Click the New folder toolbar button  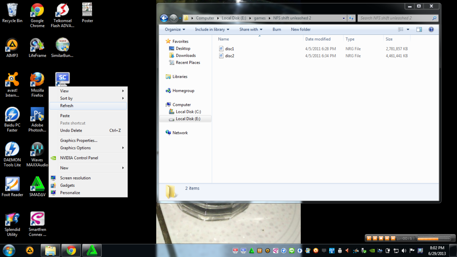pos(301,30)
